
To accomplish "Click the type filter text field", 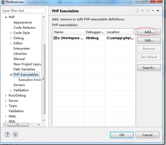I will tap(24, 11).
